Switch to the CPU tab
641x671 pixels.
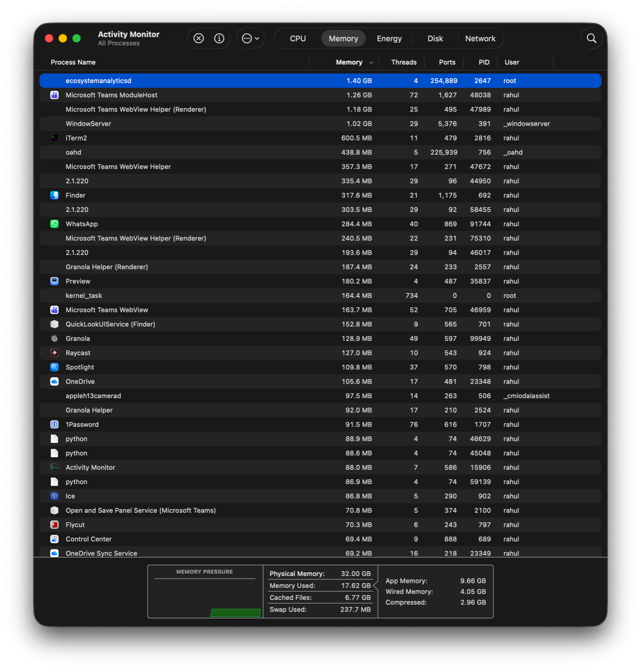pos(297,38)
